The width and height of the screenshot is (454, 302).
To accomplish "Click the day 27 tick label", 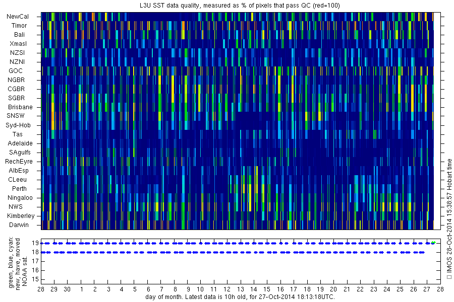I will (427, 289).
